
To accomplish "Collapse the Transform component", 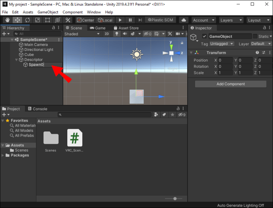I will point(191,52).
